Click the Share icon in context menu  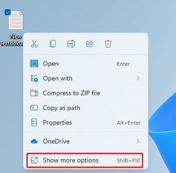pos(90,44)
